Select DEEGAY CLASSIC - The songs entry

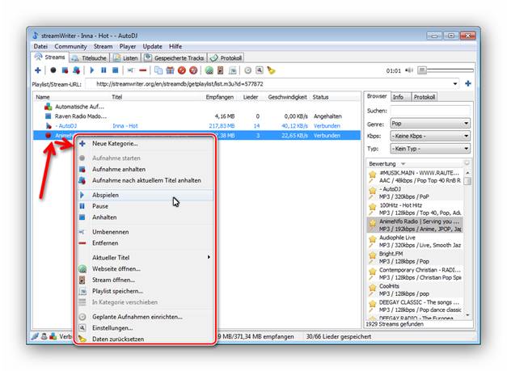pyautogui.click(x=415, y=306)
